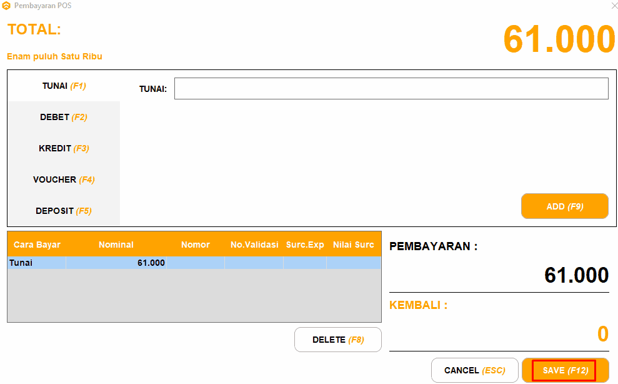Click the 61.000 nominal cell in table
Screen dimensions: 618x384
[x=116, y=263]
